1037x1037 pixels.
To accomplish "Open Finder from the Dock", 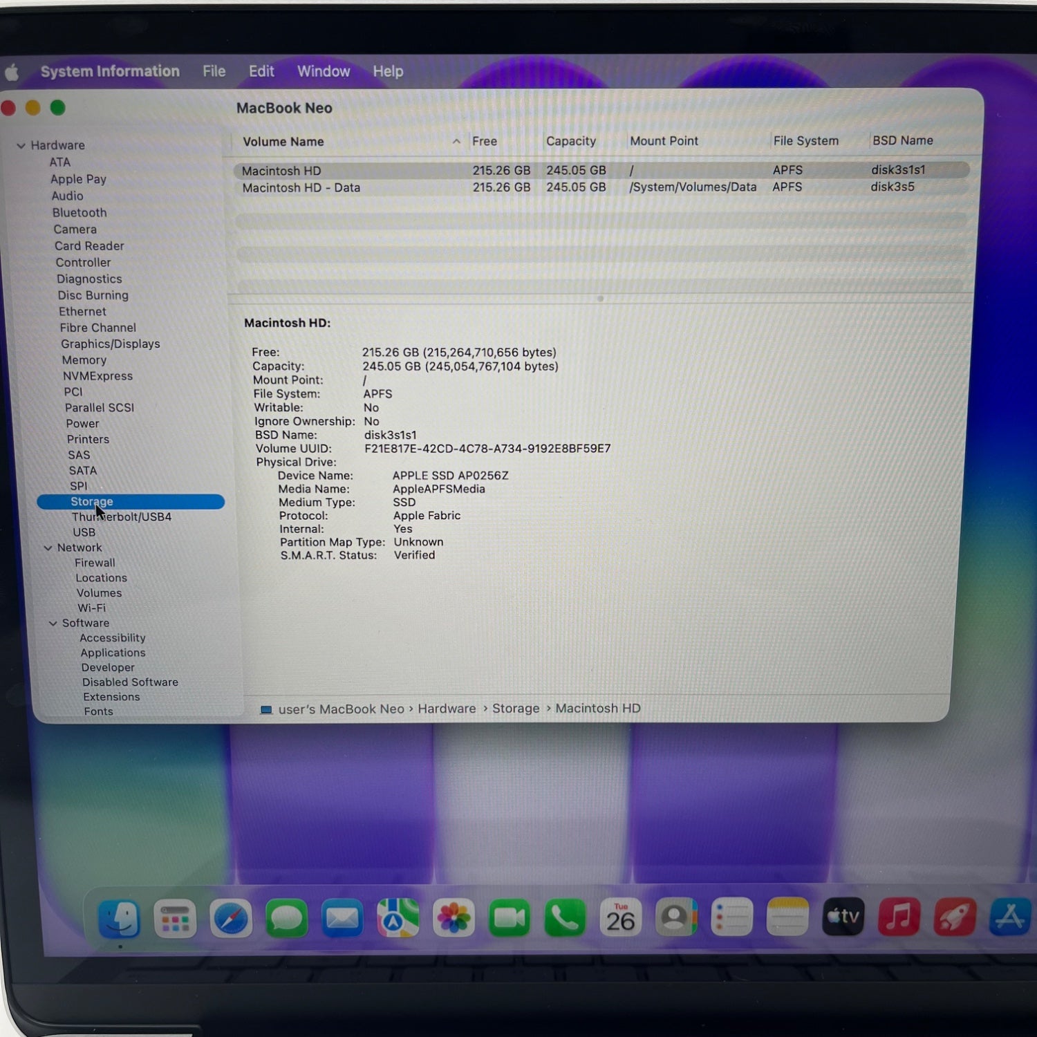I will pos(120,919).
